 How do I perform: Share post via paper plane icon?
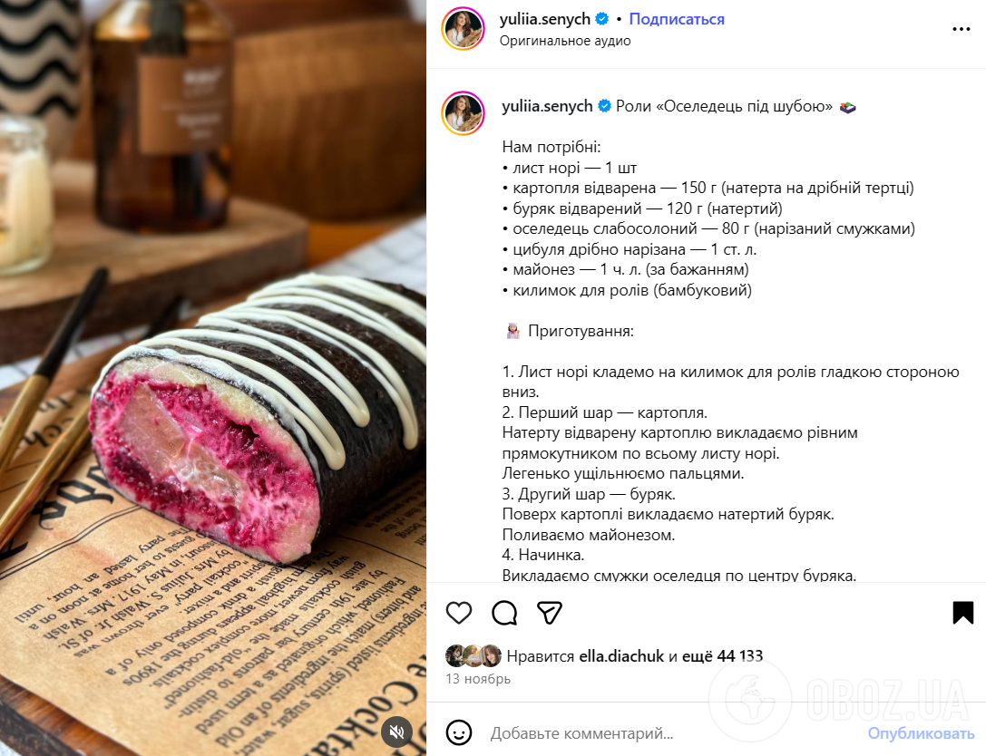[549, 612]
